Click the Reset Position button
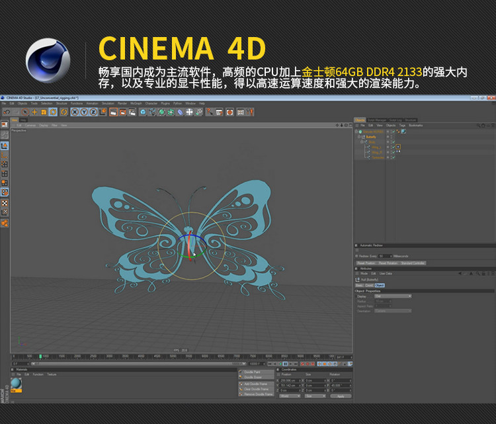Image resolution: width=496 pixels, height=424 pixels. point(366,263)
